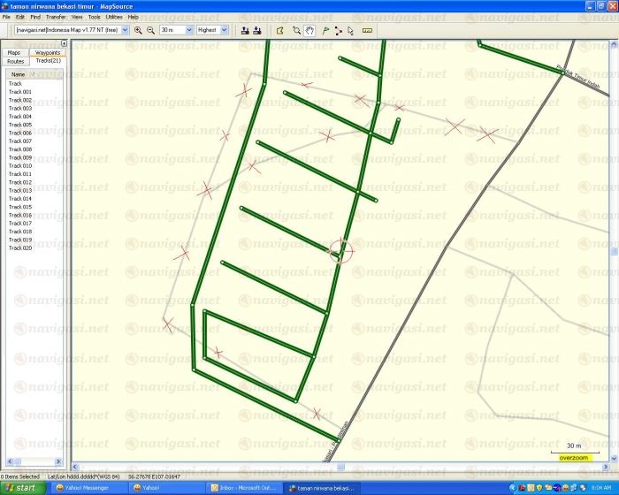Open the map product dropdown
Image resolution: width=619 pixels, height=495 pixels.
pos(125,30)
